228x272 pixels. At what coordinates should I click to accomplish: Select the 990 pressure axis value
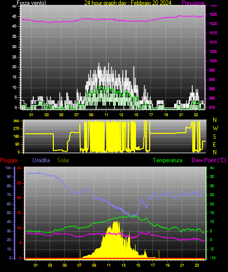pos(212,79)
